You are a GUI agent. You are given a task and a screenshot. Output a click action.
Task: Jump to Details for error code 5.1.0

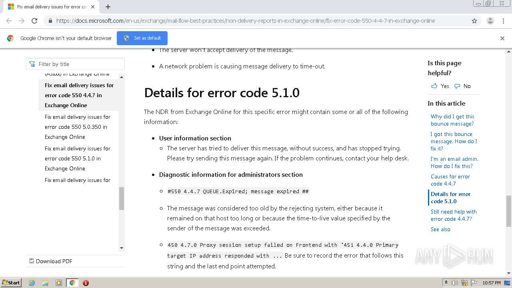[450, 198]
